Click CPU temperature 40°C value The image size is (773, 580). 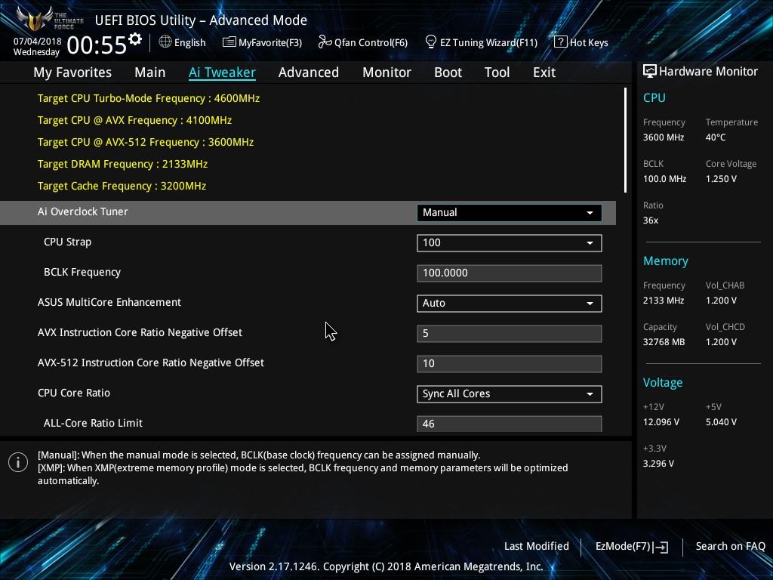(x=716, y=137)
